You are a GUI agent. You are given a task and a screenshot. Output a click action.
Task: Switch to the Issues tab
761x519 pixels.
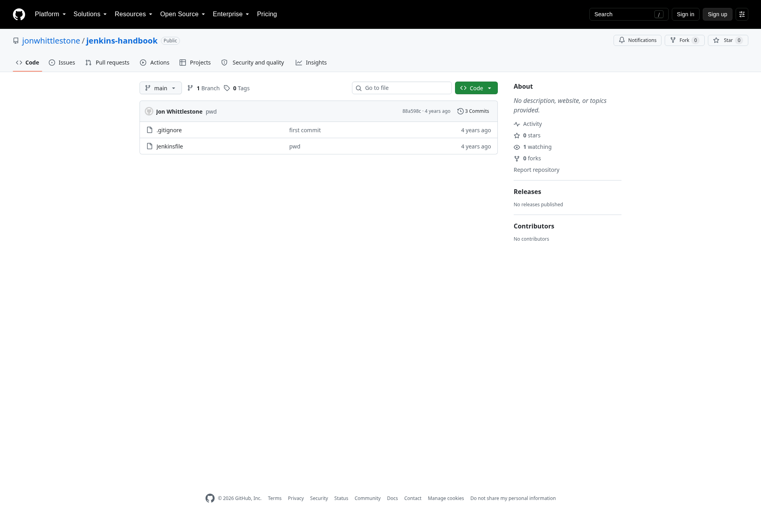coord(62,63)
